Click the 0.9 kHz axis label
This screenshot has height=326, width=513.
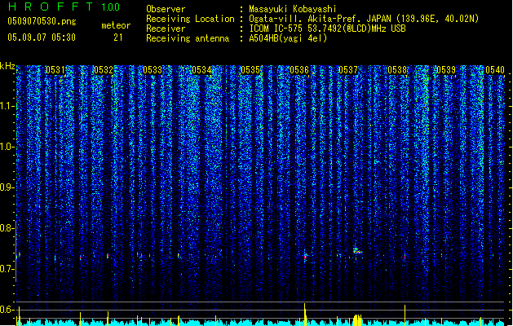coord(7,187)
